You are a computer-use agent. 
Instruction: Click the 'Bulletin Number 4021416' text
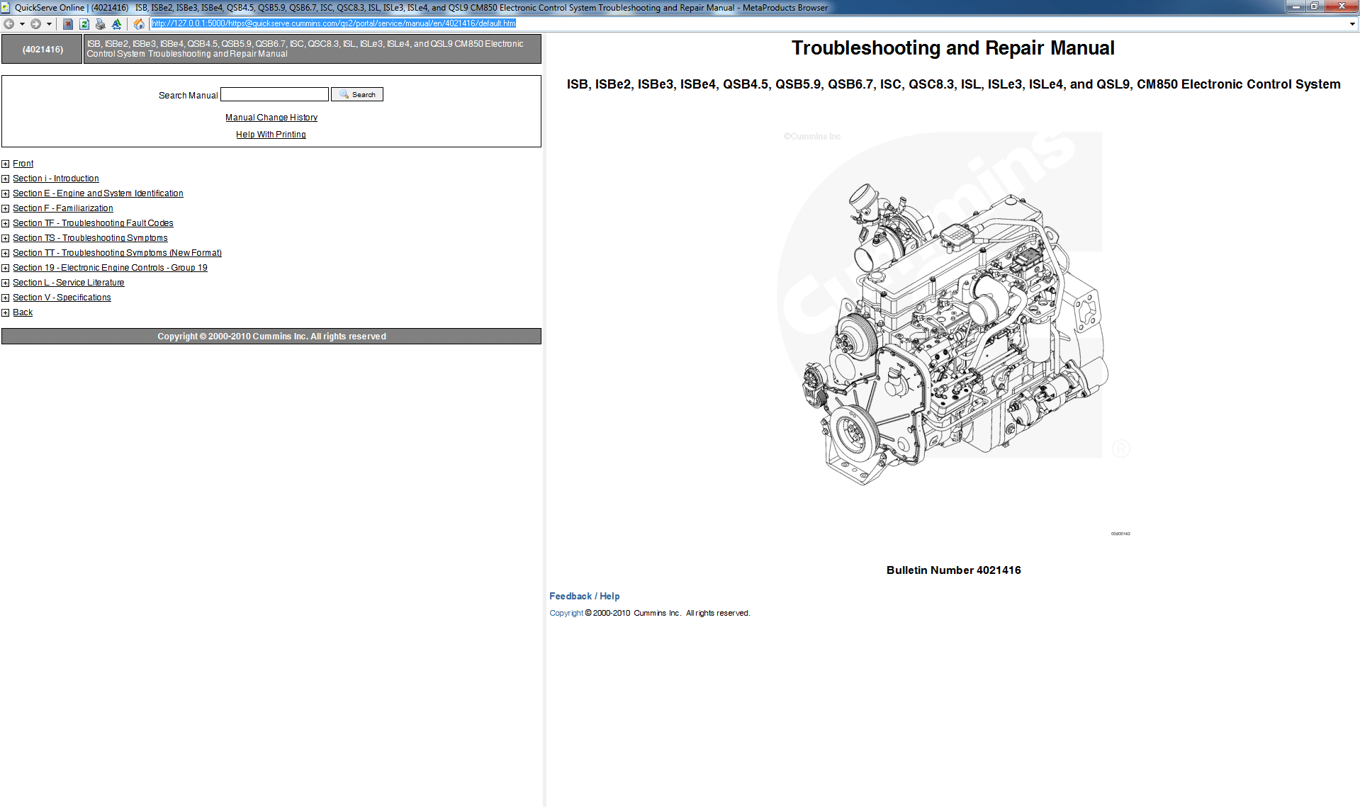click(x=953, y=570)
